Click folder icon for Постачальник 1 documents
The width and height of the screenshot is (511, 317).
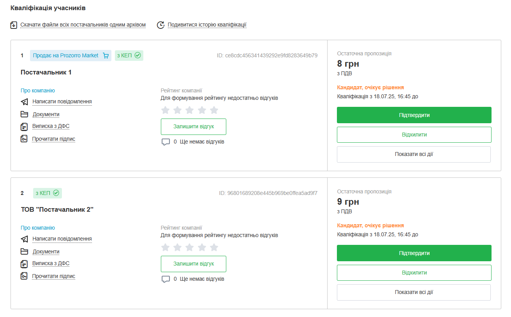click(x=25, y=114)
